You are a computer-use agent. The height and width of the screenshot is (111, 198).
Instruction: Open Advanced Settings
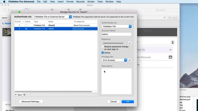[x=31, y=101]
